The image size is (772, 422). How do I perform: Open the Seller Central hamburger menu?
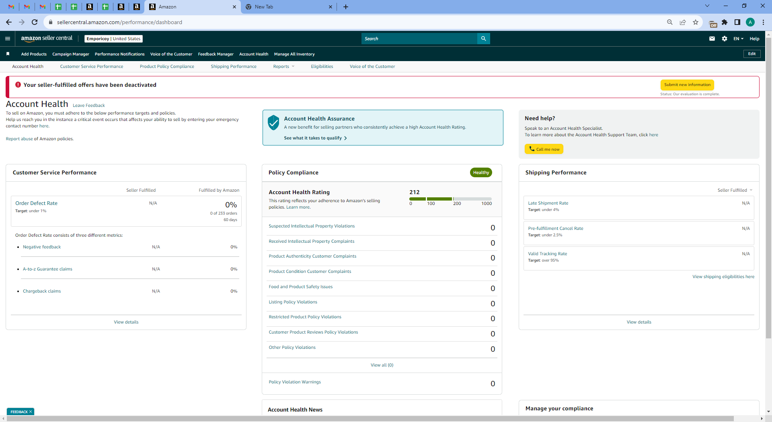click(8, 39)
